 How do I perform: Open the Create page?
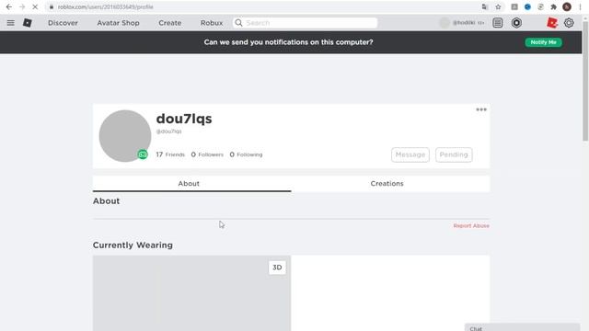click(x=169, y=23)
